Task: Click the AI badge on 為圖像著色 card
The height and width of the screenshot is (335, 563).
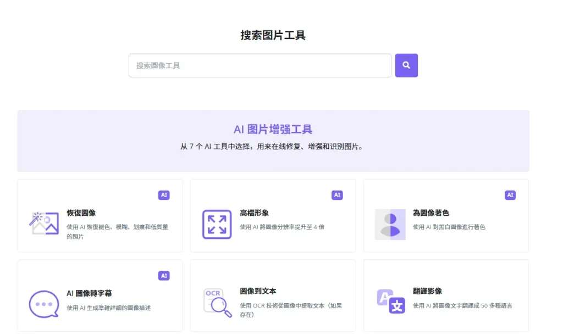Action: (510, 195)
